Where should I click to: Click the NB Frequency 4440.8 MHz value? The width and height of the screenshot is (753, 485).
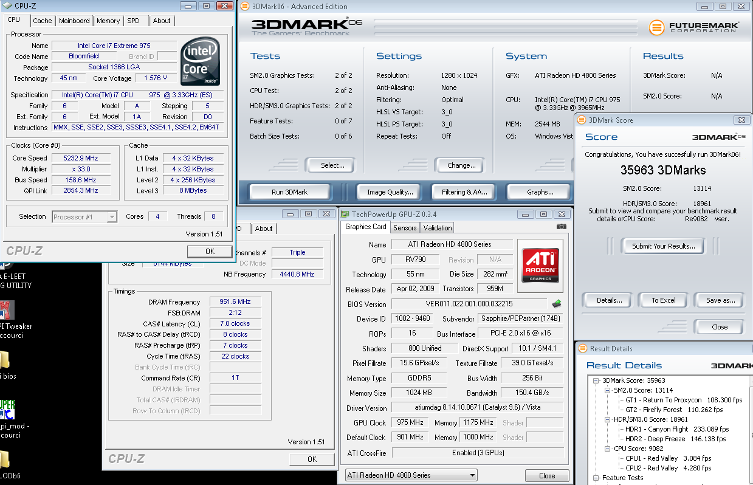[x=298, y=274]
